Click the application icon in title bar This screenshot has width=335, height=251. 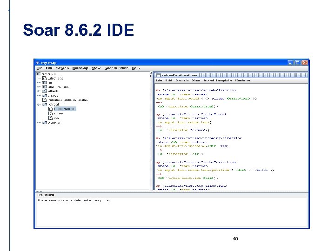click(x=38, y=63)
